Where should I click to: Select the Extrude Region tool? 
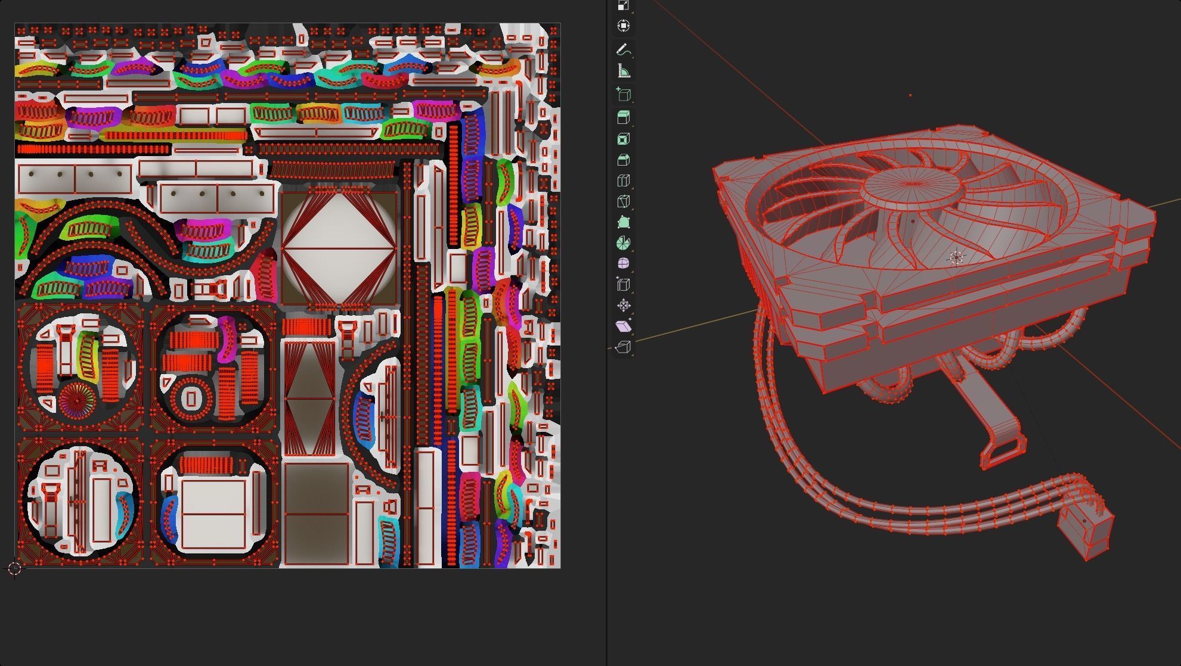click(x=623, y=117)
